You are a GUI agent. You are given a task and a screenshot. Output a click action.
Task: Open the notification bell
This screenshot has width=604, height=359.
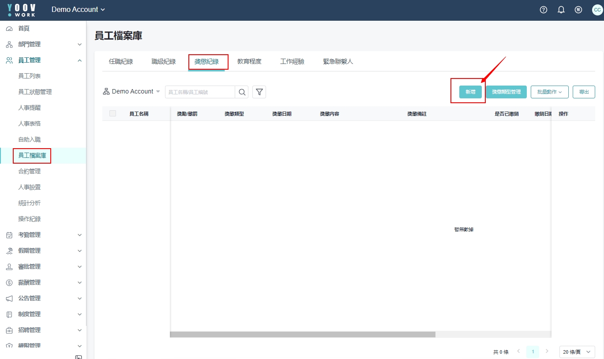tap(561, 10)
